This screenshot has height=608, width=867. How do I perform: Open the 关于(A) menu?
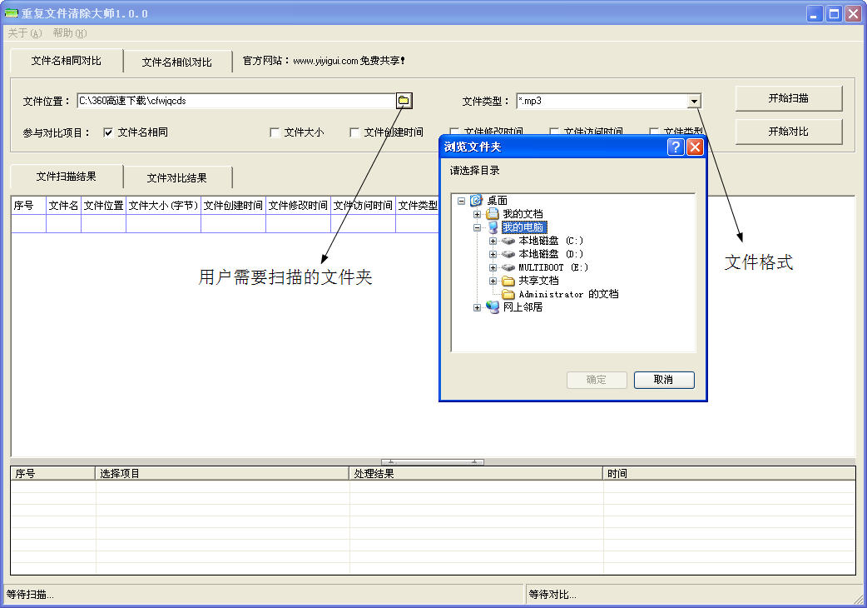(x=25, y=33)
